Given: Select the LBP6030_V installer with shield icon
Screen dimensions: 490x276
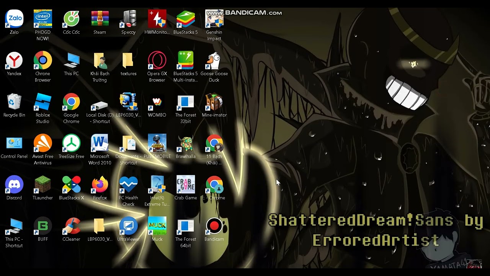Looking at the screenshot, I should 128,102.
